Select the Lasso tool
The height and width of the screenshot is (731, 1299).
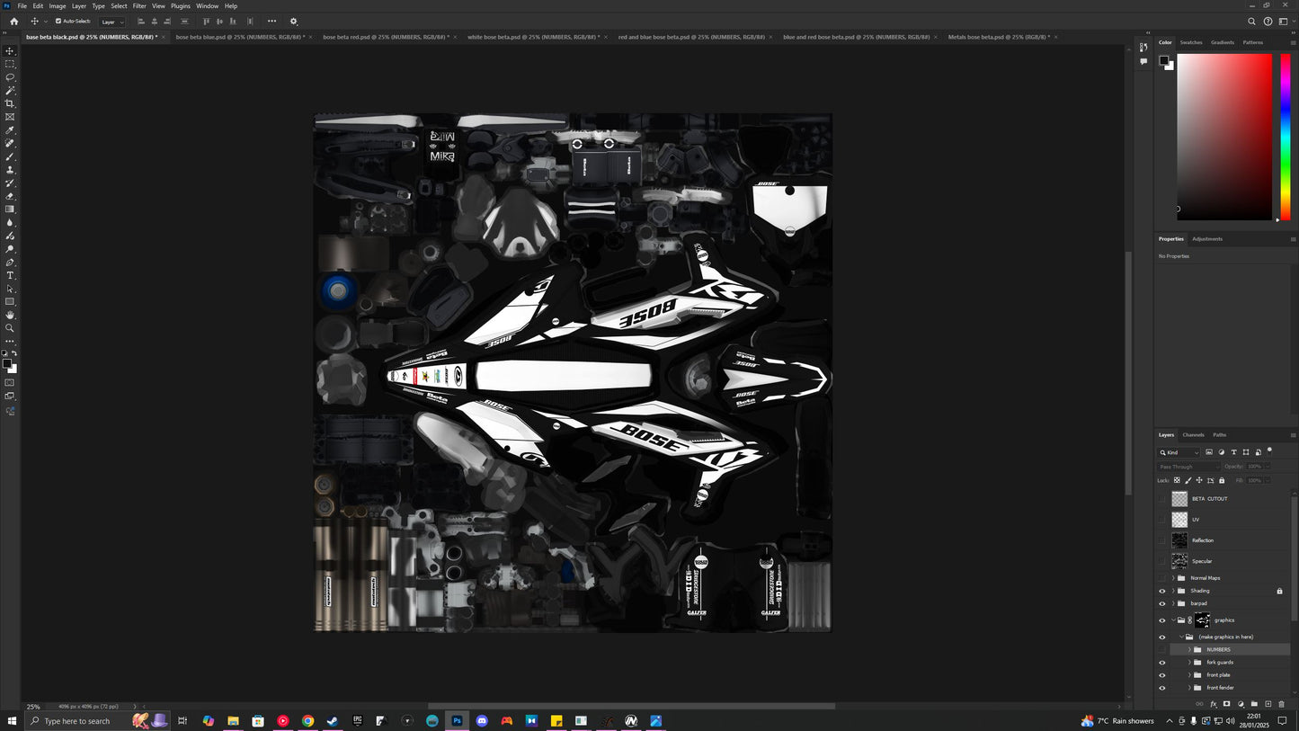tap(10, 77)
